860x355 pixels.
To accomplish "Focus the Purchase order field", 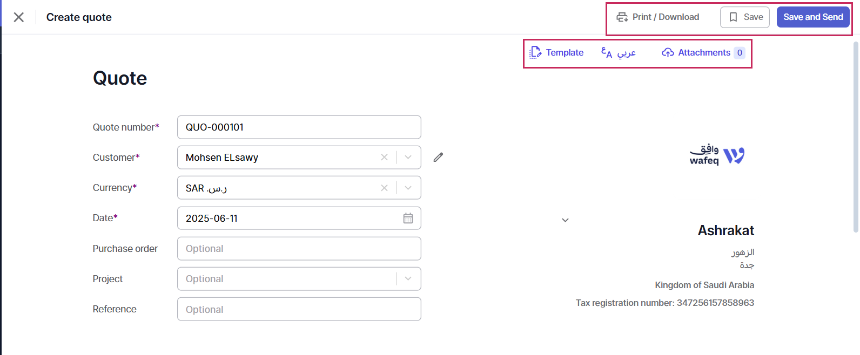I will (x=299, y=249).
